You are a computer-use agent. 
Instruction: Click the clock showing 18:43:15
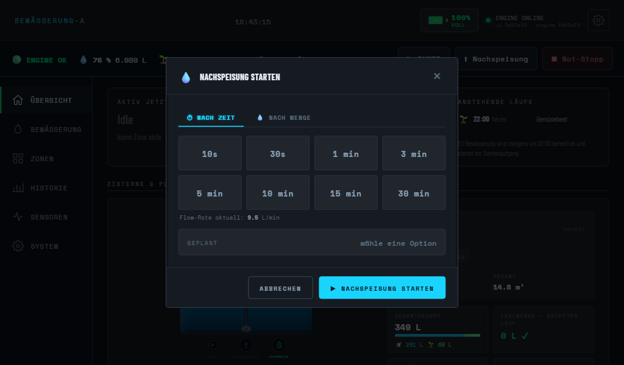click(253, 22)
